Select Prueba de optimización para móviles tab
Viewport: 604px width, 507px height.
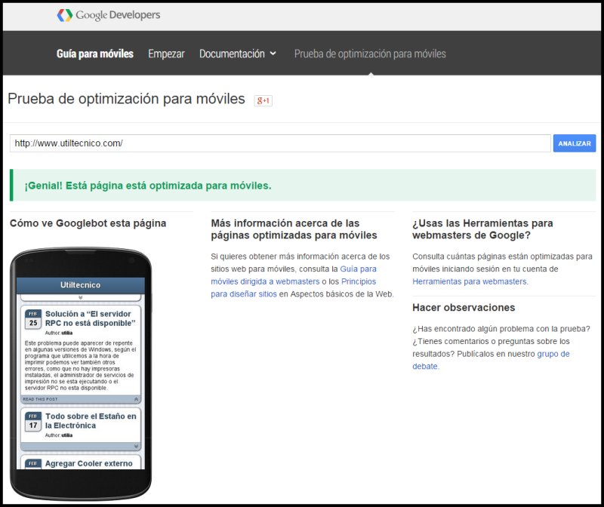(370, 54)
